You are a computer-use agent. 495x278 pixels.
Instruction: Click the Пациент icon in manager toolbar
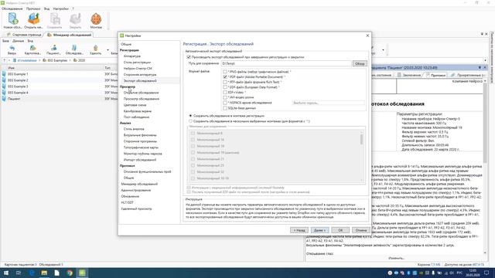click(x=54, y=48)
